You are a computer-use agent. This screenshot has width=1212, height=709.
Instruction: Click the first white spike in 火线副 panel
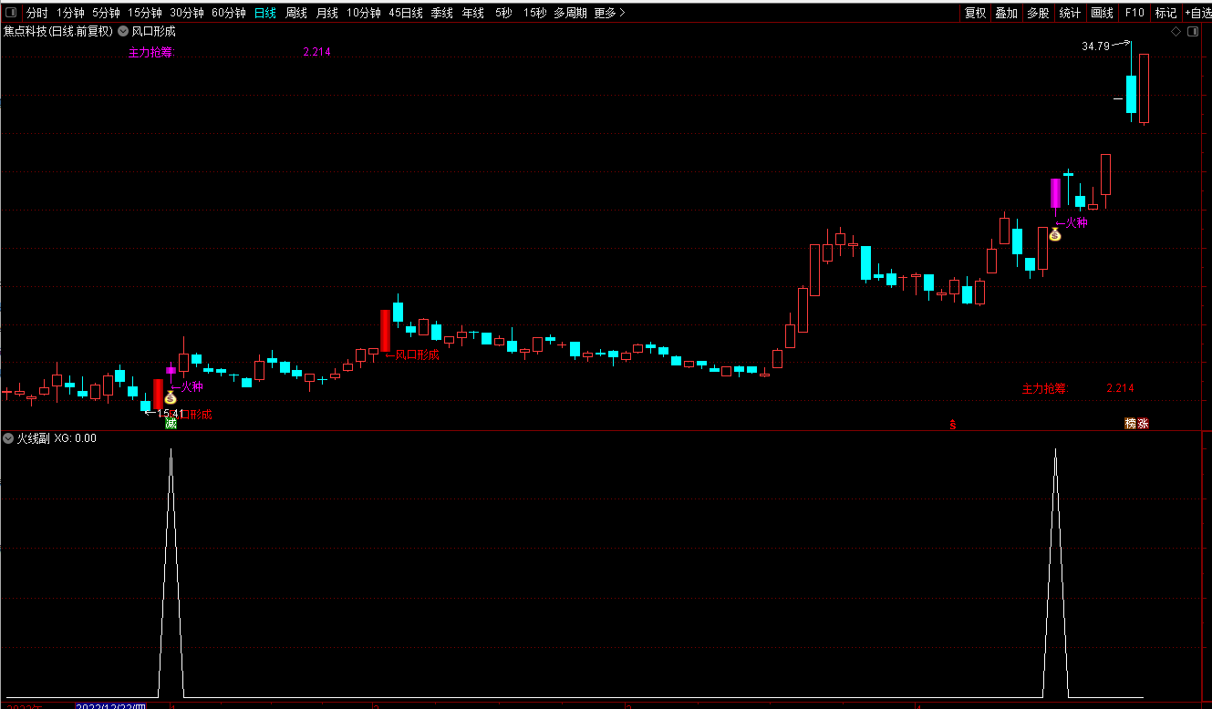(171, 574)
